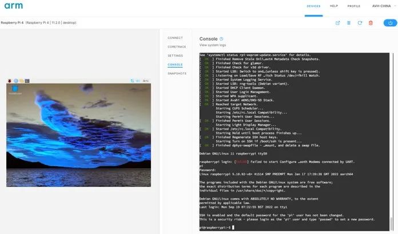This screenshot has width=398, height=234.
Task: Open the file manager folder icon
Action: [22, 81]
